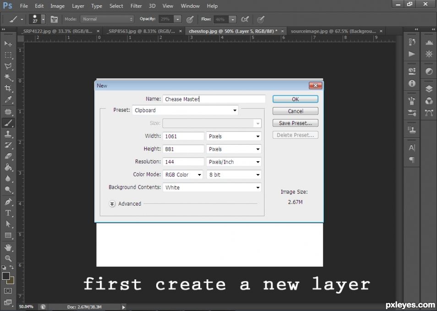Select the Eraser tool
This screenshot has width=437, height=311.
point(8,156)
